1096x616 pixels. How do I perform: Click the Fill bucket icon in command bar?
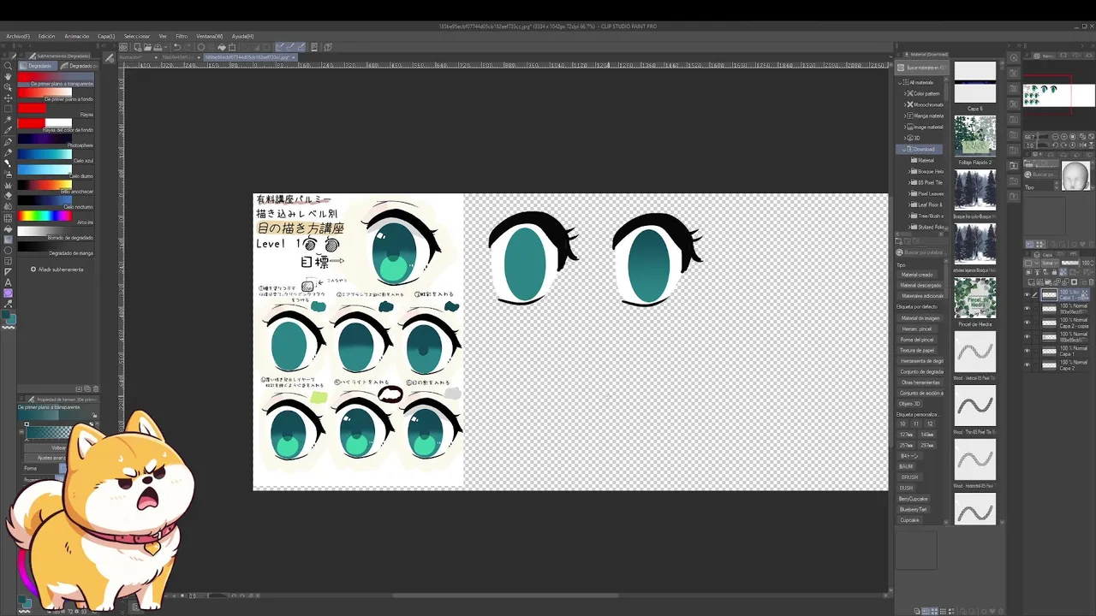coord(222,47)
